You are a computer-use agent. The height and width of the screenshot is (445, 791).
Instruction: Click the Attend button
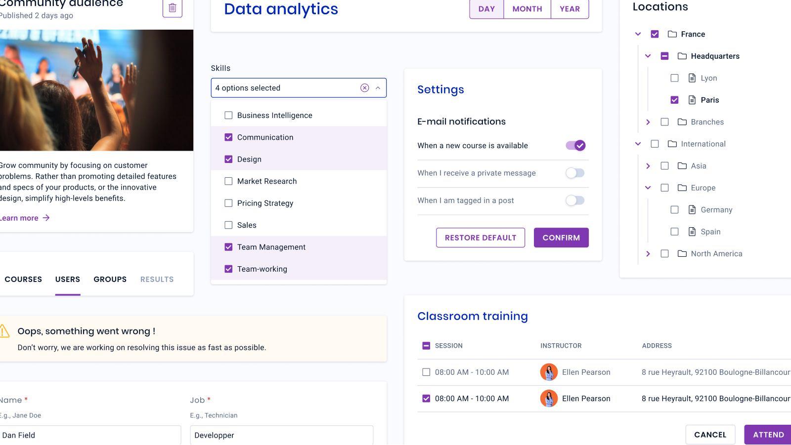pyautogui.click(x=768, y=435)
